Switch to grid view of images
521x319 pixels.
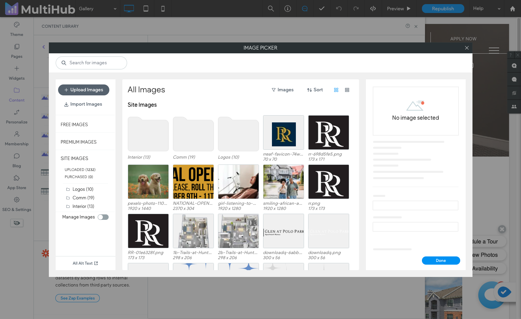336,90
